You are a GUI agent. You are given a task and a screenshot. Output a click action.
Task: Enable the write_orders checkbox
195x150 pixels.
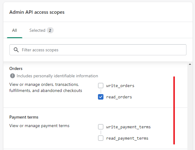101,86
